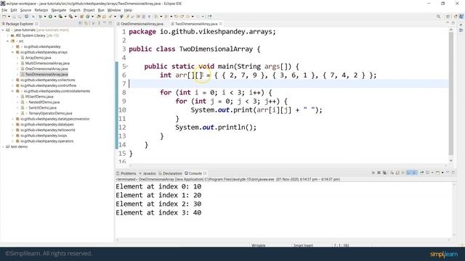Viewport: 465px width, 261px height.
Task: Click the Open Type icon in toolbar
Action: tap(99, 17)
